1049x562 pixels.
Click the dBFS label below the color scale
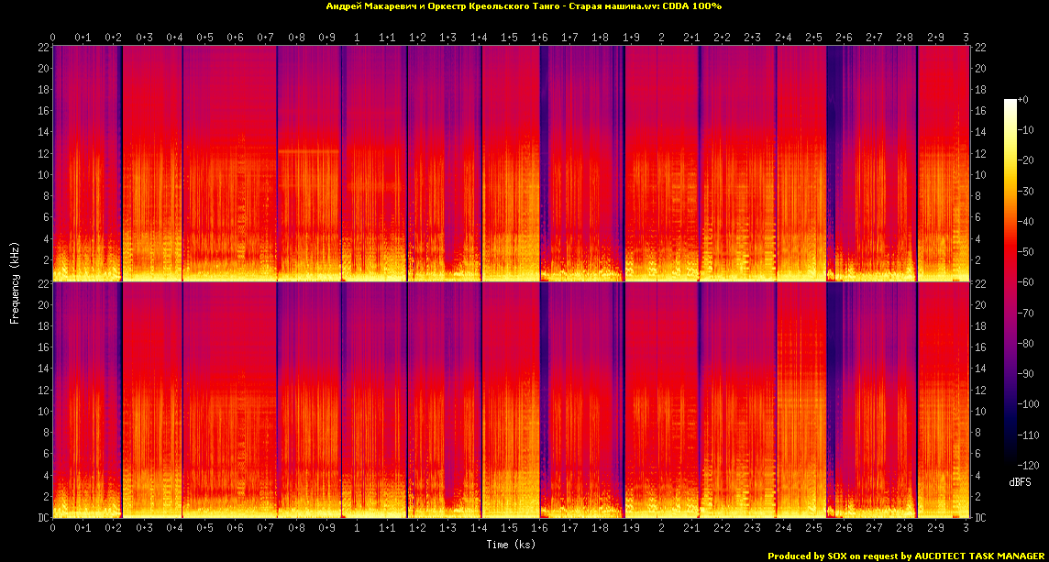pyautogui.click(x=1020, y=481)
